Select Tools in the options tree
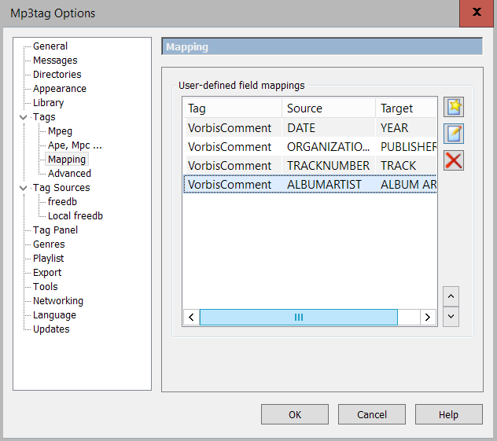The width and height of the screenshot is (497, 441). tap(46, 287)
